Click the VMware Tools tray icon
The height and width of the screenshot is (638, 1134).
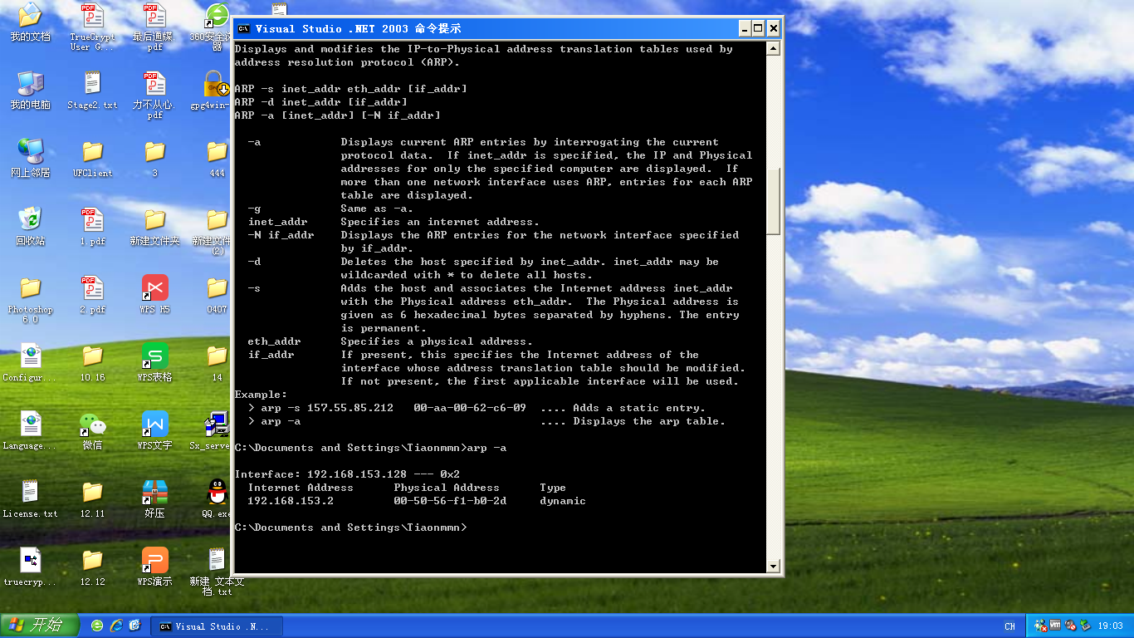pos(1055,626)
